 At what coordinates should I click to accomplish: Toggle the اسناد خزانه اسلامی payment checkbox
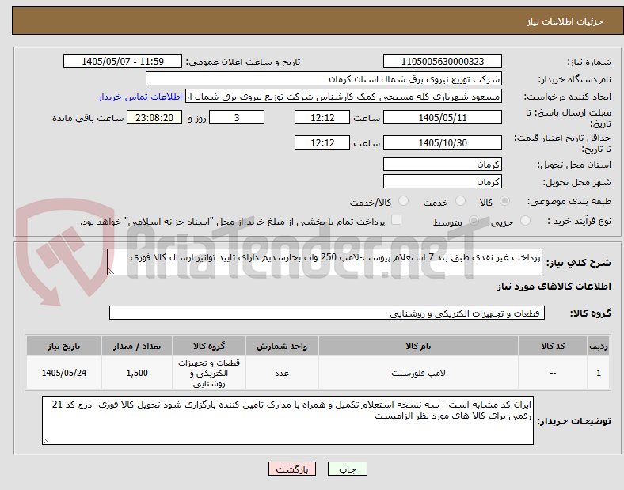(x=396, y=220)
